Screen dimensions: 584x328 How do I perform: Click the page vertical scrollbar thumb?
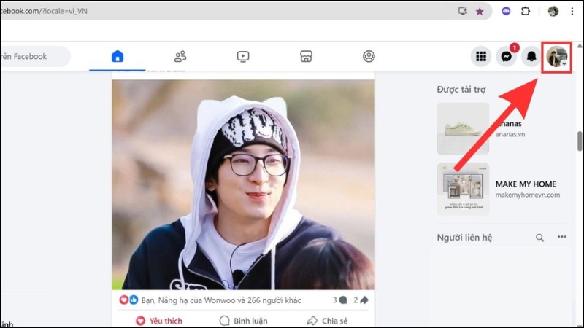pos(580,141)
